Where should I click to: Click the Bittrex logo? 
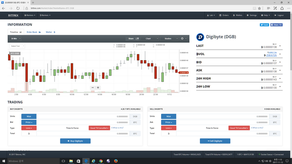(x=13, y=15)
